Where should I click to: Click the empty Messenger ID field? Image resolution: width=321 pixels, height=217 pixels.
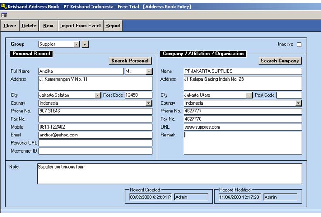pos(96,151)
